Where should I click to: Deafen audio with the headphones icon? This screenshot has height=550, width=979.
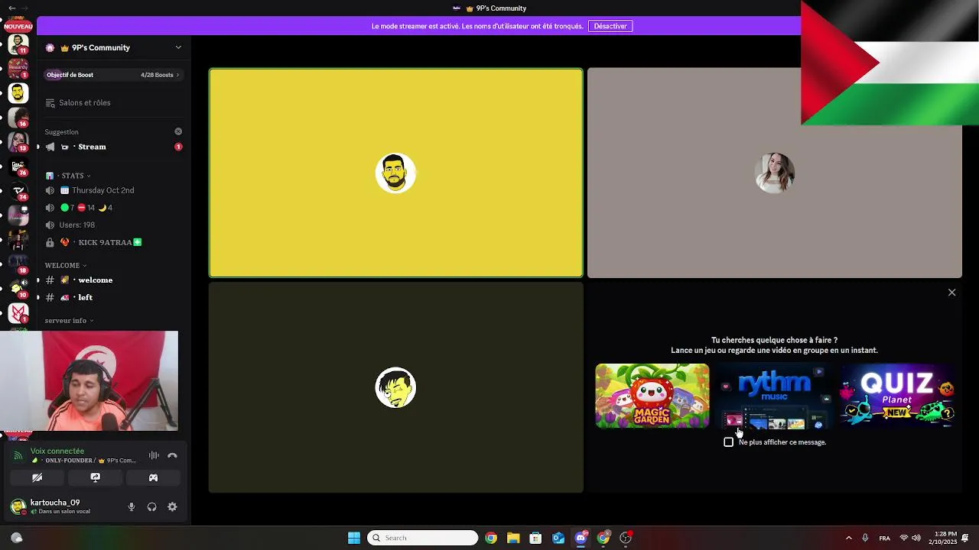[x=151, y=506]
